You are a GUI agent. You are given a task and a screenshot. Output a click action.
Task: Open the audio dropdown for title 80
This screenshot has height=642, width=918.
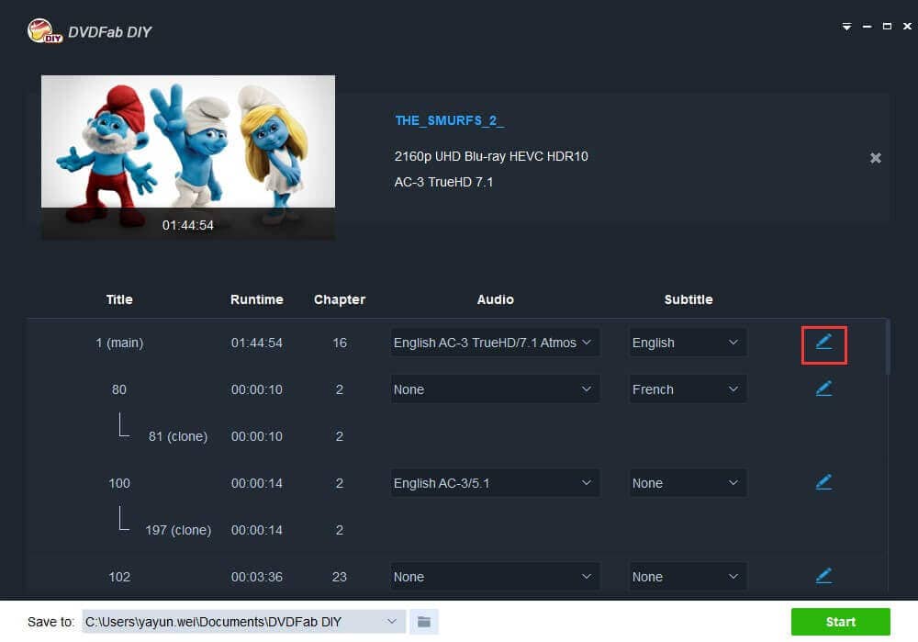[495, 389]
